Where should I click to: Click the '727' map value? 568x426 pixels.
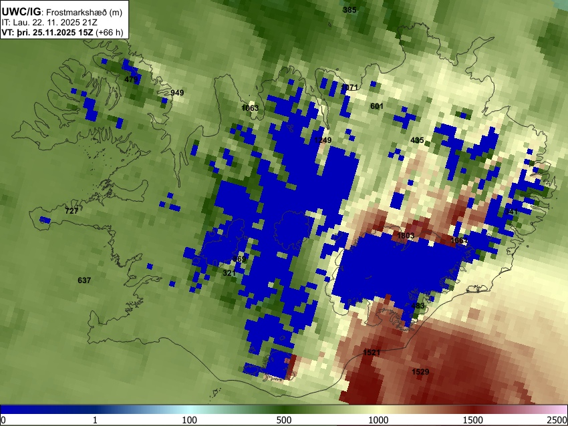point(72,210)
